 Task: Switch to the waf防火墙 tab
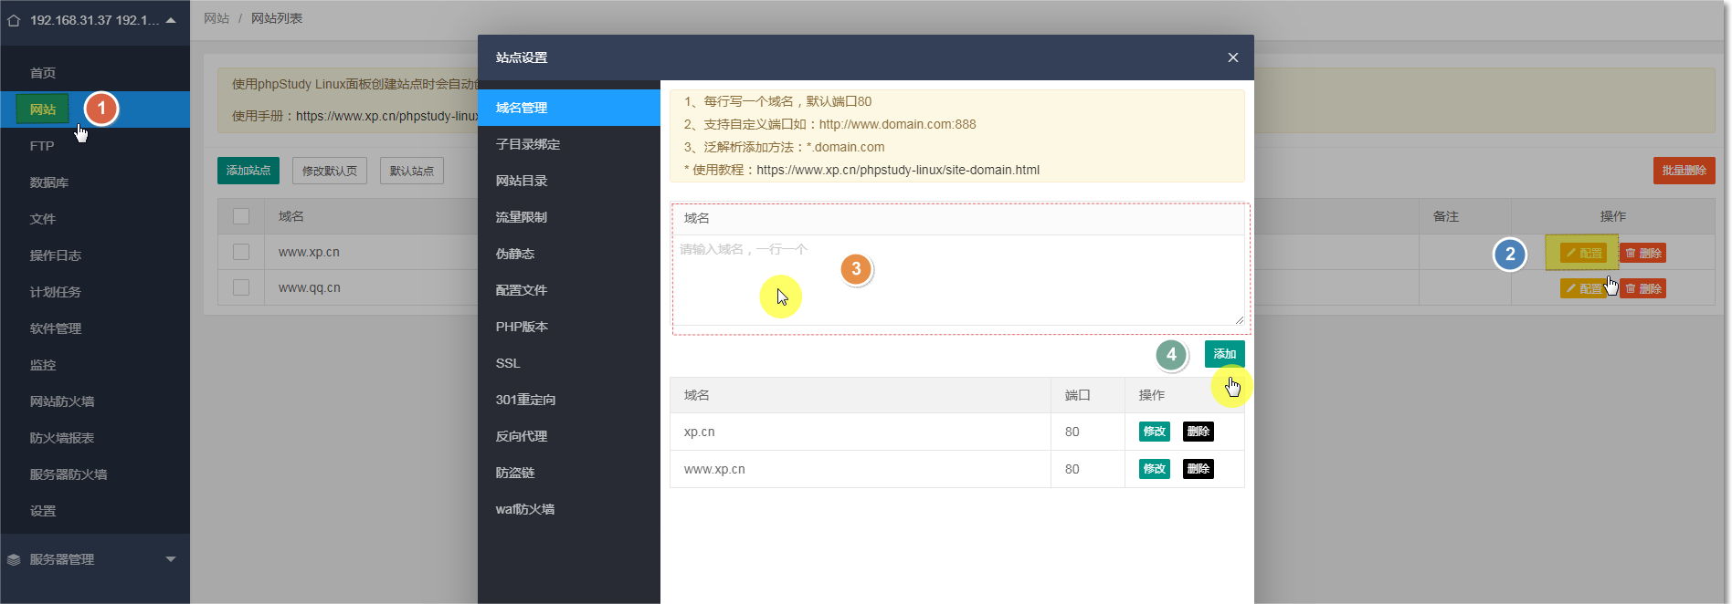pyautogui.click(x=568, y=509)
